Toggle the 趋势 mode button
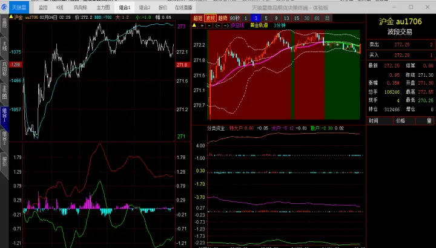The image size is (436, 248). click(223, 18)
